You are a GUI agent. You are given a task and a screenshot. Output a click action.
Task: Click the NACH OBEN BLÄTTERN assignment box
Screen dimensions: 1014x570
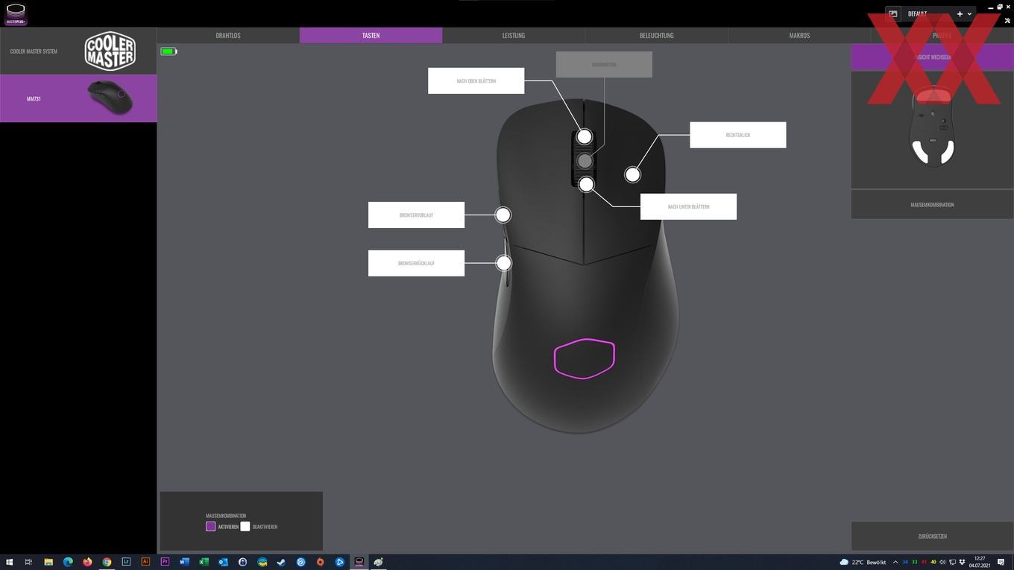[476, 80]
